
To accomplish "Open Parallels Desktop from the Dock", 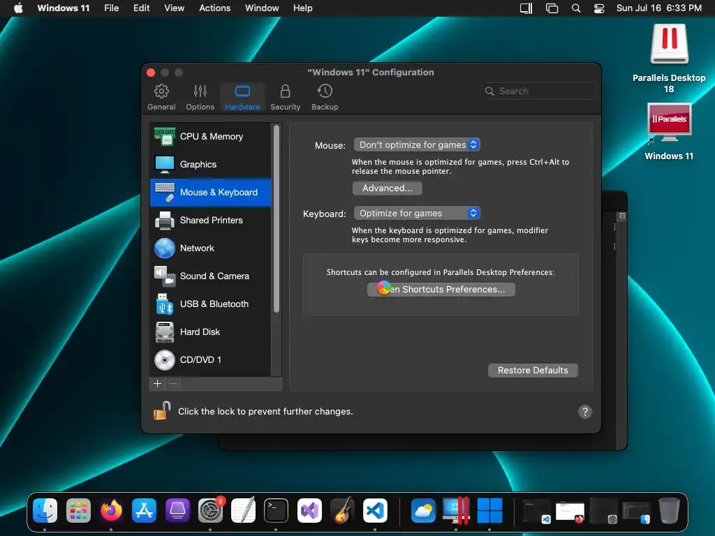I will [x=457, y=510].
